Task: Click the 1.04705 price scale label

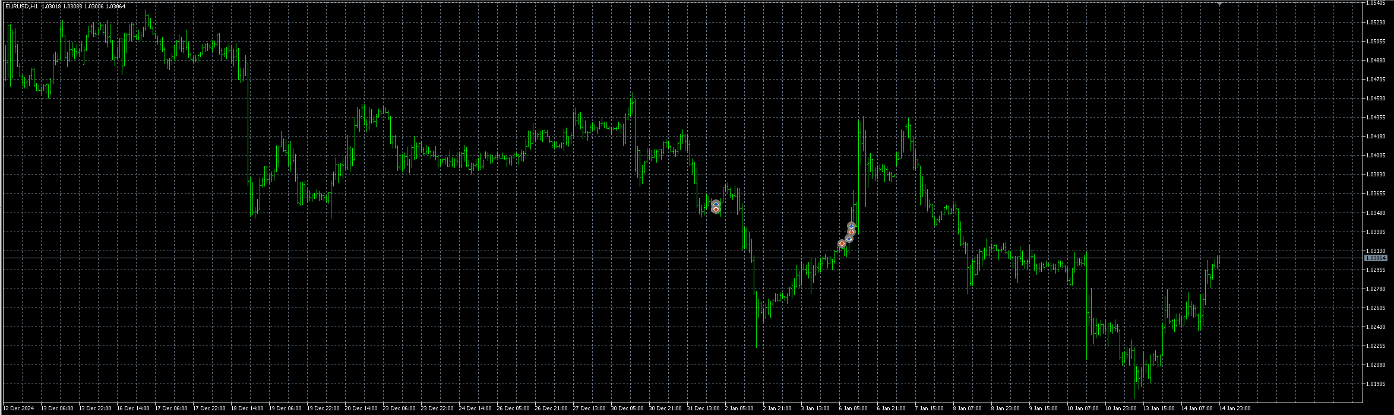Action: click(1376, 79)
